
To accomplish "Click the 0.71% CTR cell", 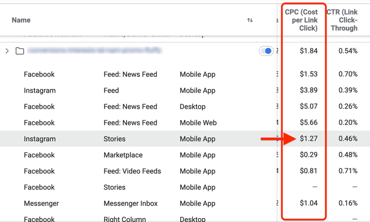I will tap(348, 171).
